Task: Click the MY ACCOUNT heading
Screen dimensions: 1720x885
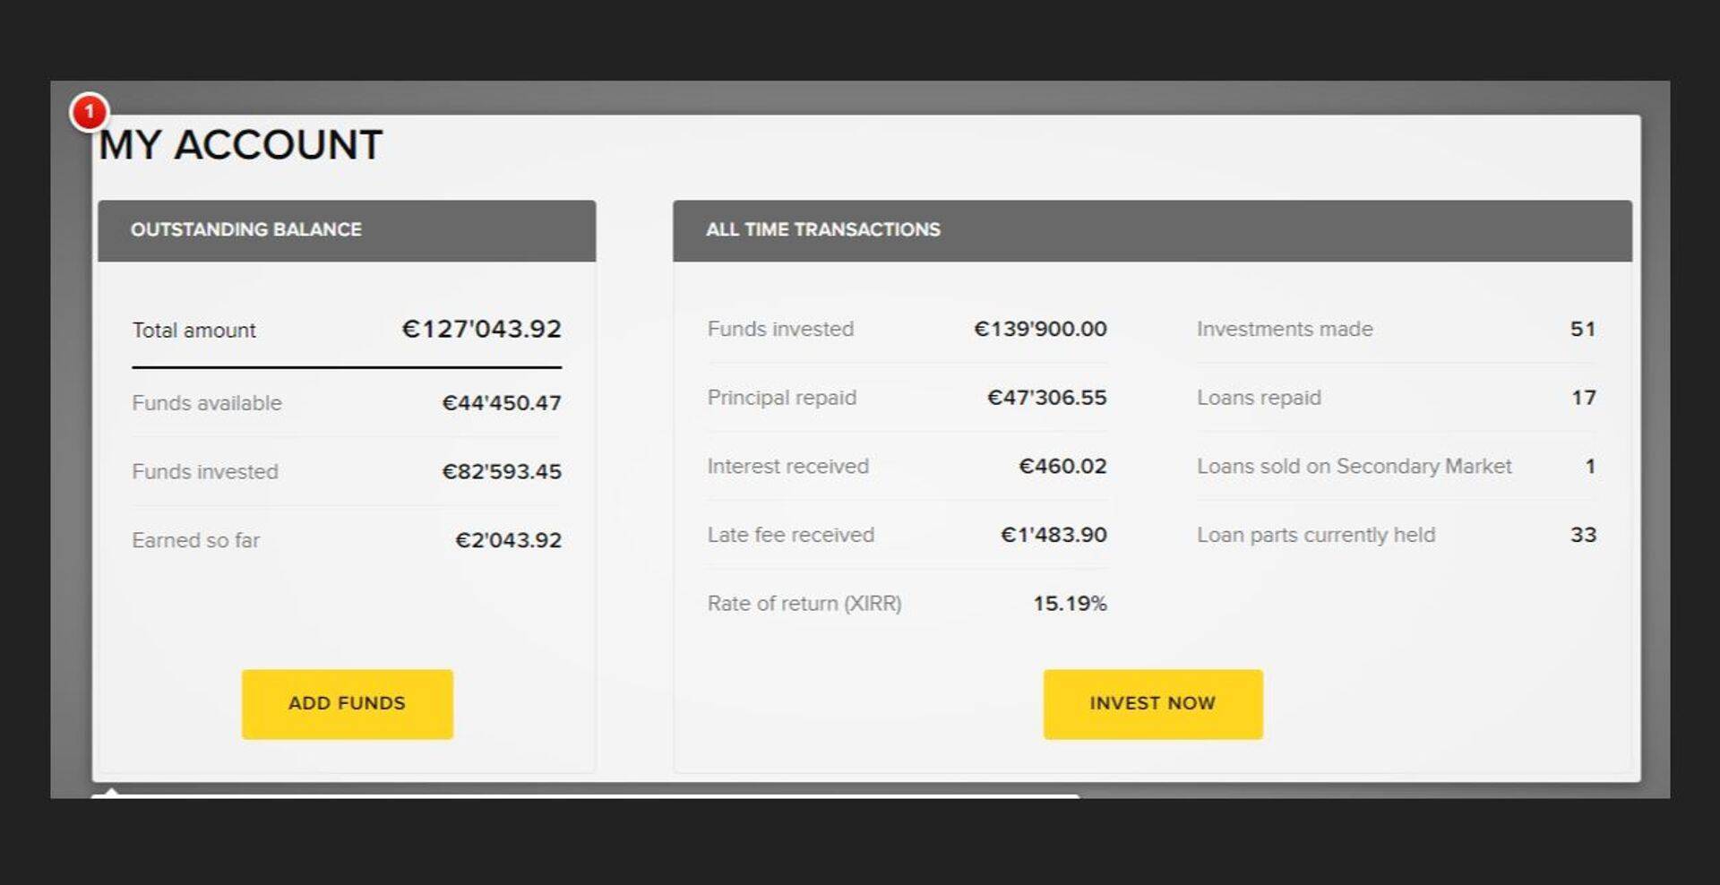Action: tap(241, 145)
